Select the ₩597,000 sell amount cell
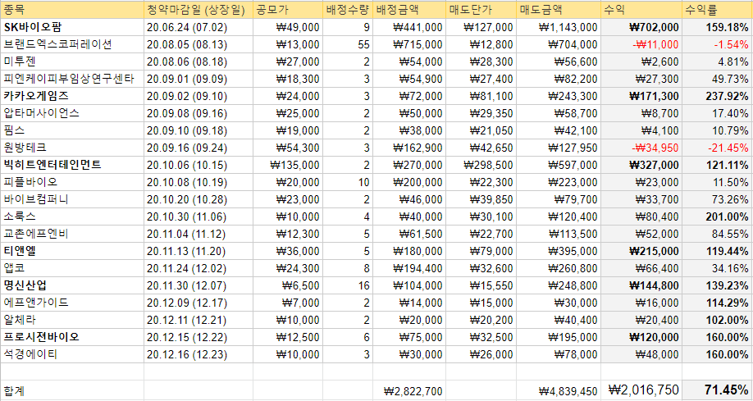753x401 pixels. click(559, 165)
